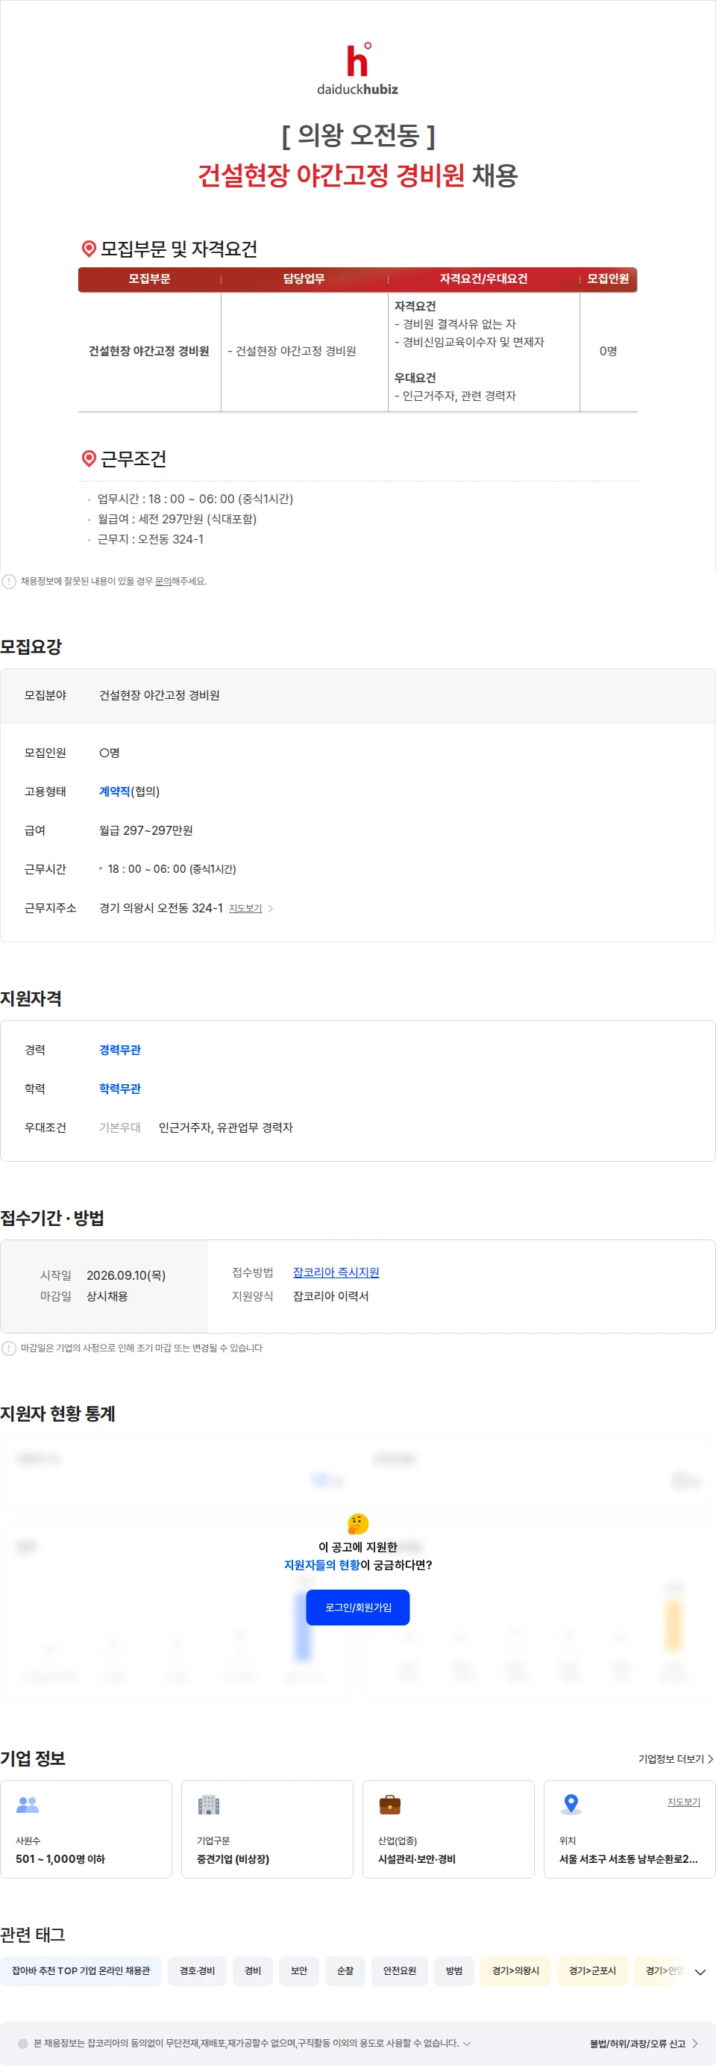Open 기업정보 더보기
This screenshot has height=2066, width=716.
675,1759
